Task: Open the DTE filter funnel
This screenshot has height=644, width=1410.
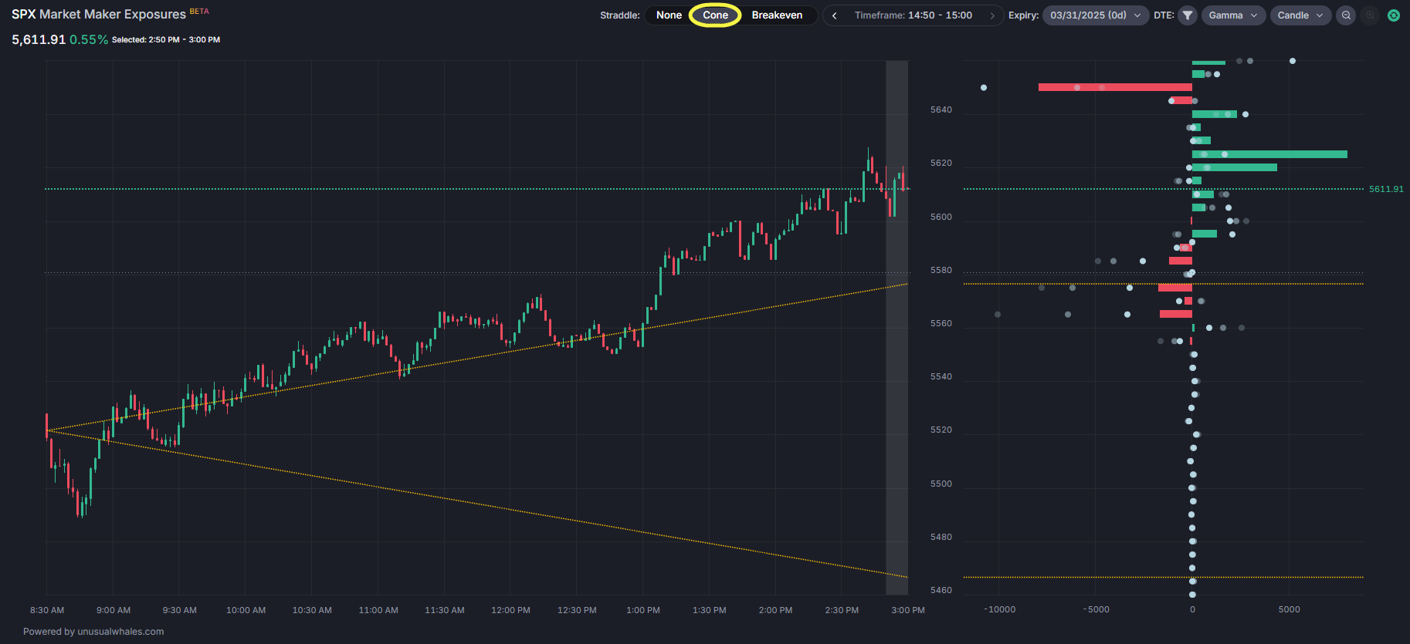Action: click(1188, 15)
